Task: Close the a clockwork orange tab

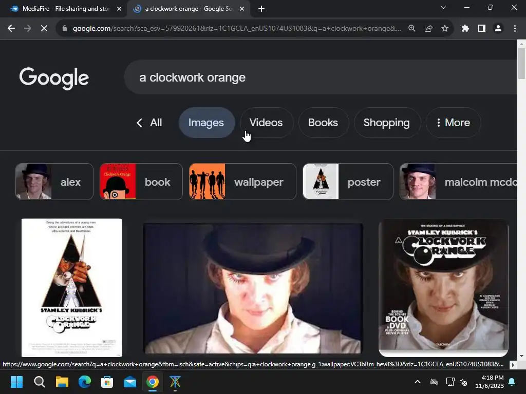Action: [x=242, y=9]
